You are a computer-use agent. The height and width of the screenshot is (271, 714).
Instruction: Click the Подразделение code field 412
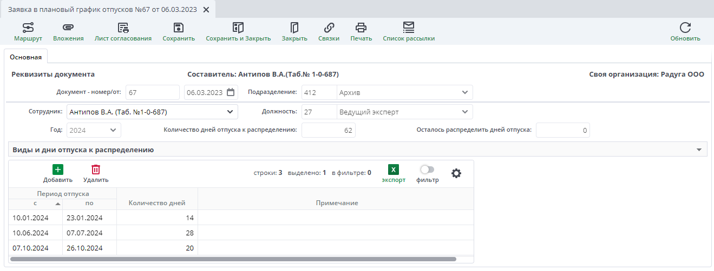319,92
